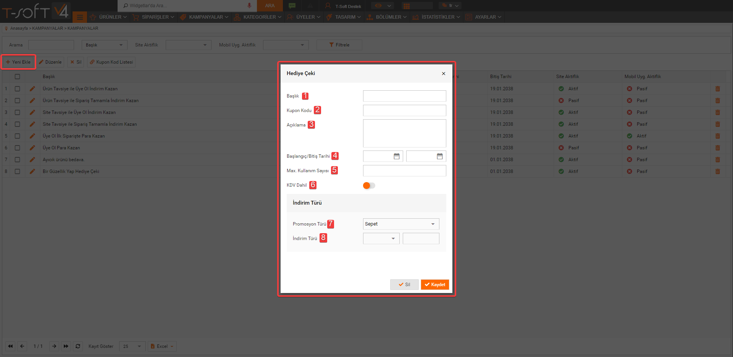Check the Ürün Tavsiye ile Üye Ol checkbox

tap(17, 89)
